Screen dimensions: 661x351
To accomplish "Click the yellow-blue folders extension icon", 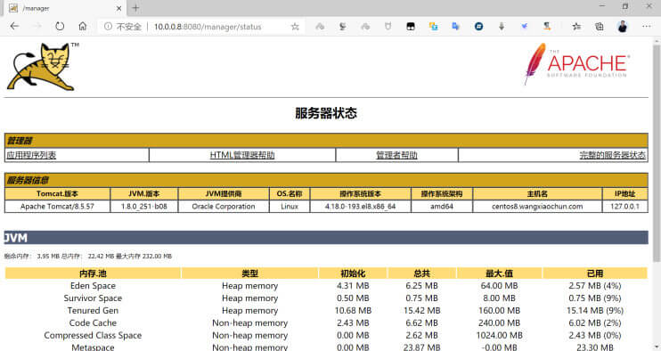I will click(x=433, y=27).
